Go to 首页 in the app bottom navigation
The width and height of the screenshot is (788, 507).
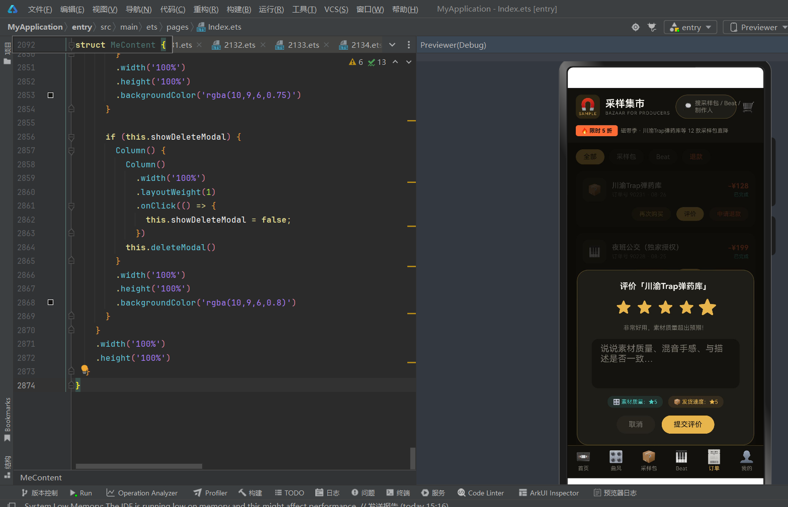583,460
